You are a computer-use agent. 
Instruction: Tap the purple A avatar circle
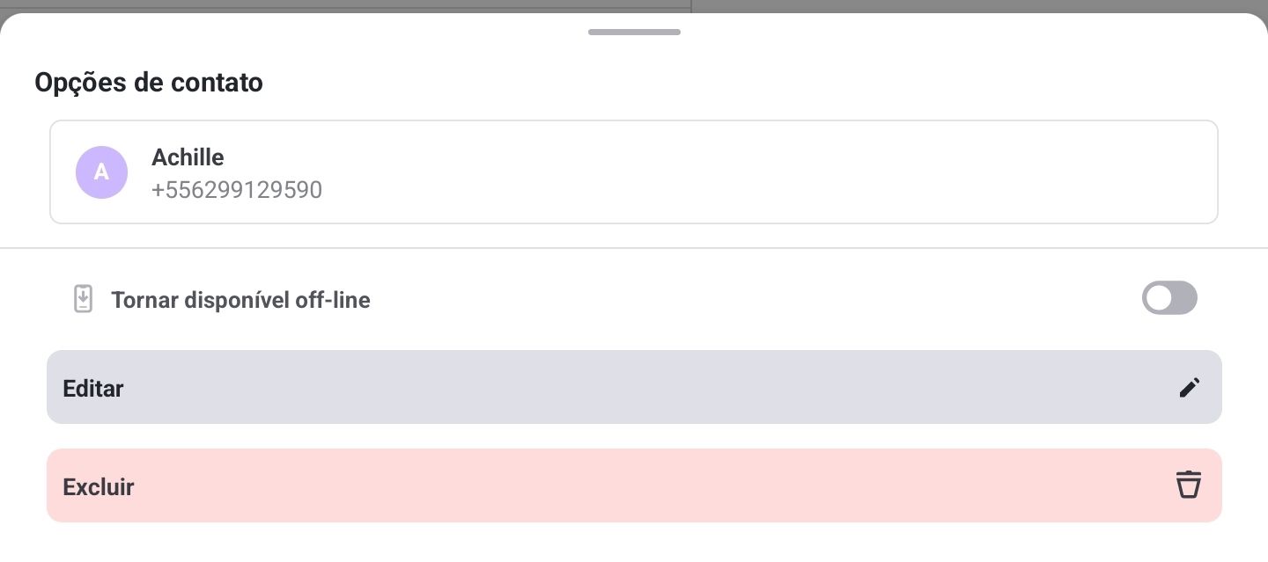[x=101, y=172]
